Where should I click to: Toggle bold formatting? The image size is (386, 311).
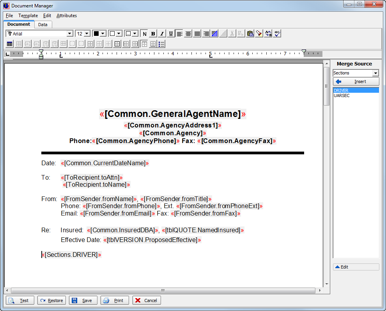click(x=153, y=34)
